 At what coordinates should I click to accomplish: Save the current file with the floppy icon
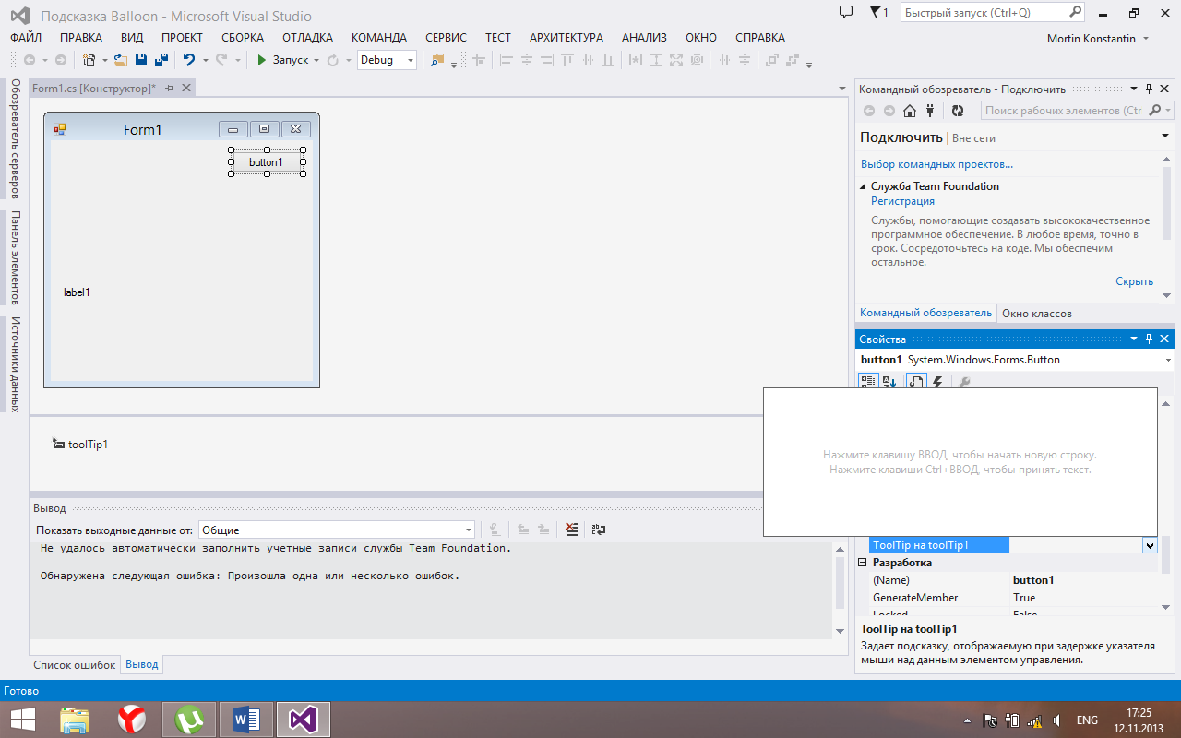coord(141,60)
